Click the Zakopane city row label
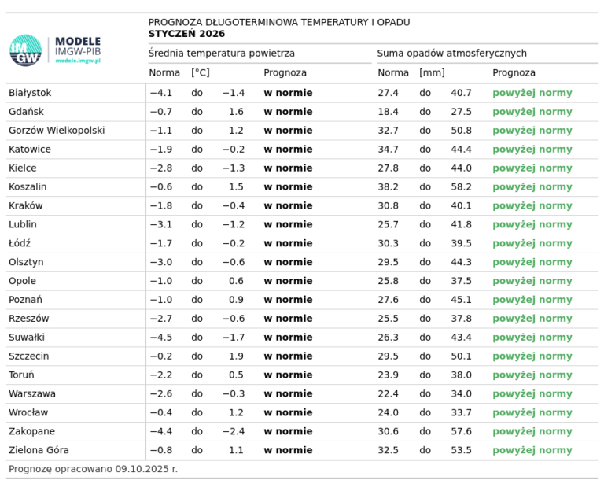Image resolution: width=604 pixels, height=491 pixels. (x=31, y=432)
